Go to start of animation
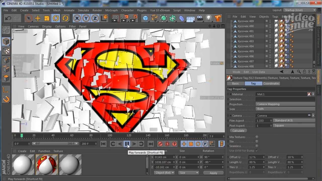Screen dimensions: 322x181 coord(103,144)
